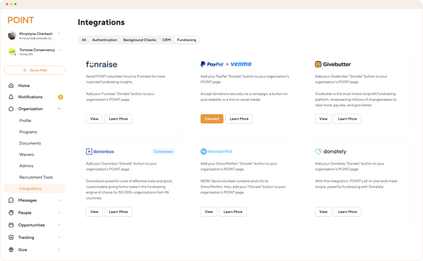Expand the Opportunities submenu chevron
The height and width of the screenshot is (261, 423).
[x=59, y=225]
